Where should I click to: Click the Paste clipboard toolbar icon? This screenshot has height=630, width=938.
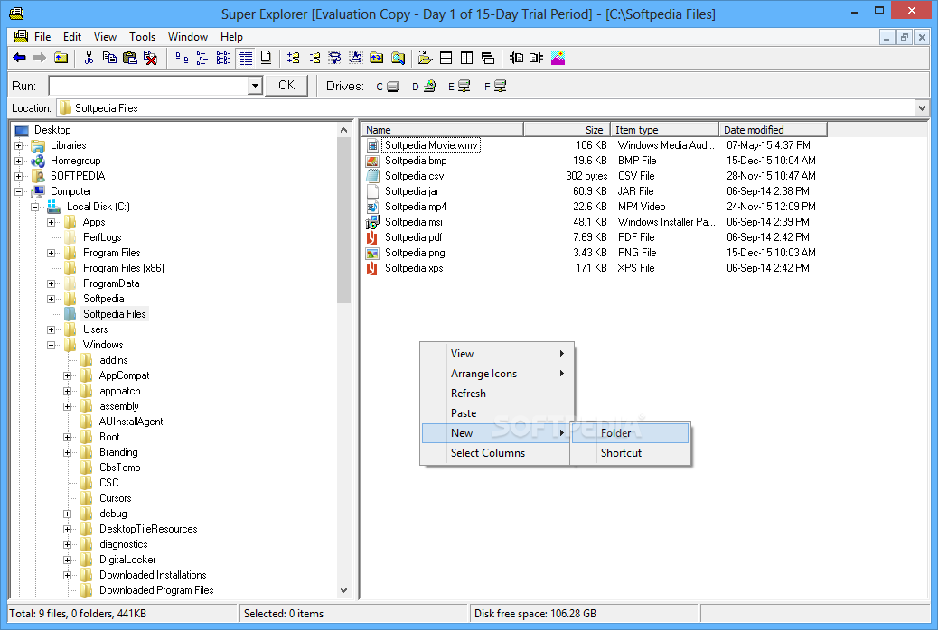coord(129,58)
